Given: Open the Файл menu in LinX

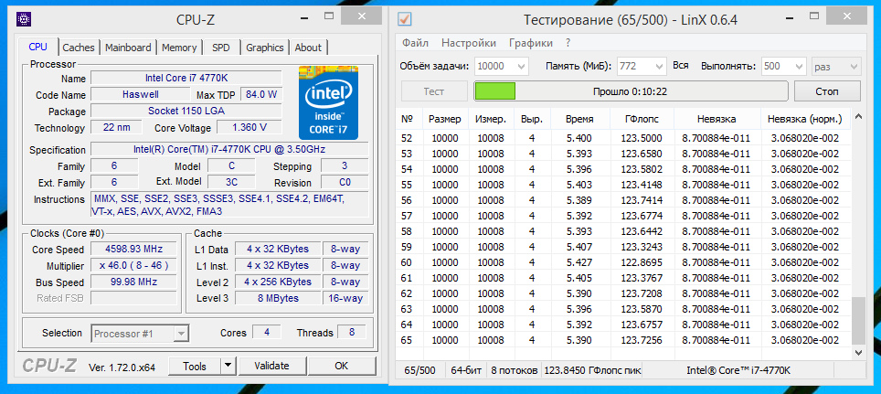Looking at the screenshot, I should coord(415,42).
